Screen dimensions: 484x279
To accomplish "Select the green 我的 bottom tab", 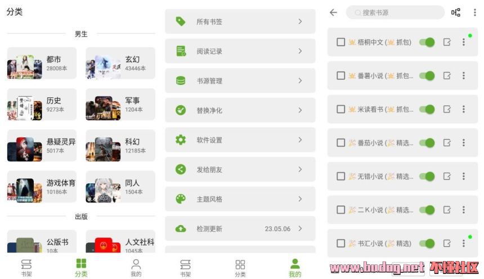I will click(295, 268).
